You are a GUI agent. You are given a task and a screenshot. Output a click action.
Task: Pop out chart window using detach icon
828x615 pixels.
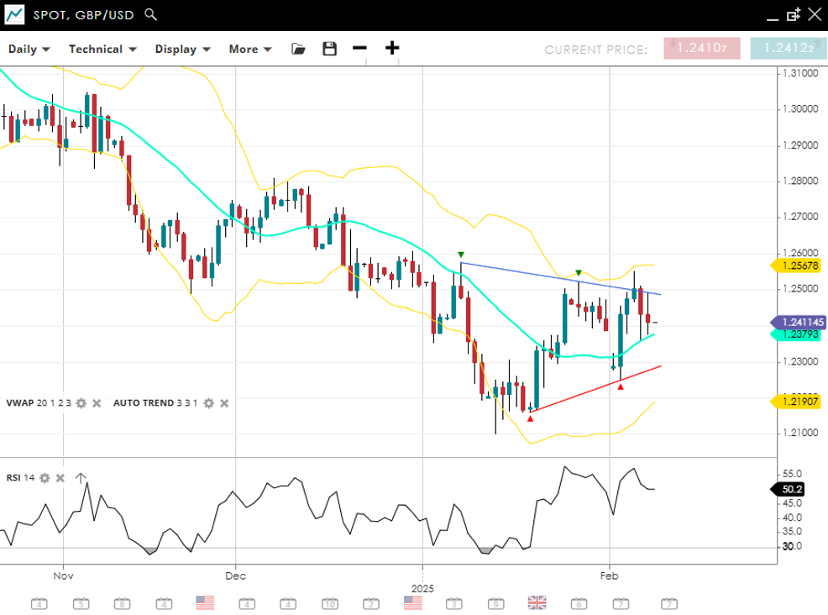click(x=794, y=14)
